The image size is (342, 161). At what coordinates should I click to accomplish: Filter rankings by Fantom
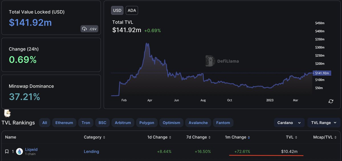point(223,123)
